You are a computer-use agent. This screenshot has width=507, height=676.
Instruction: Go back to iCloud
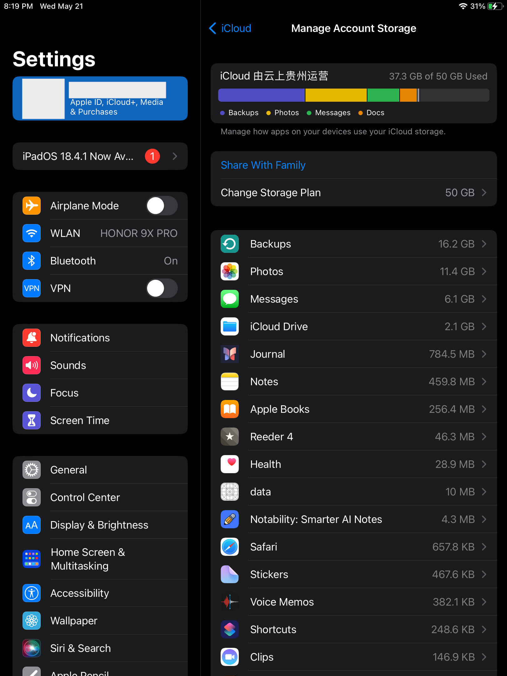[230, 28]
